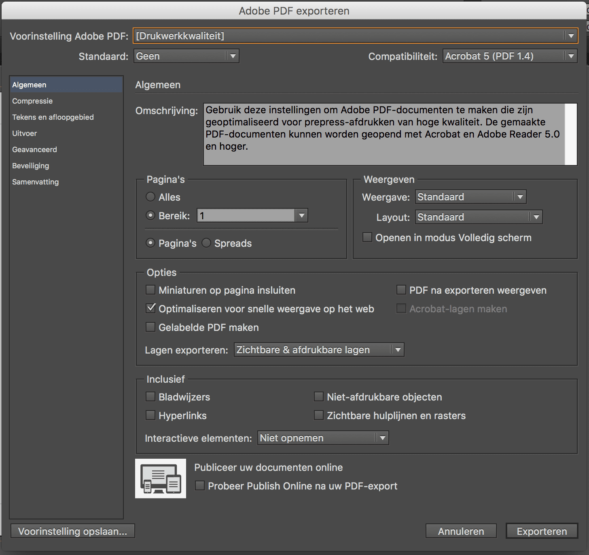The height and width of the screenshot is (555, 589).
Task: Open the Interactieve elementen dropdown
Action: pyautogui.click(x=323, y=438)
